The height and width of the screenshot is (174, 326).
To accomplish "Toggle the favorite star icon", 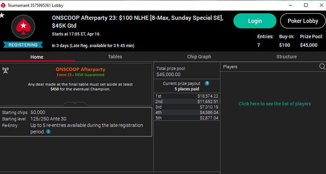I will 2,15.
